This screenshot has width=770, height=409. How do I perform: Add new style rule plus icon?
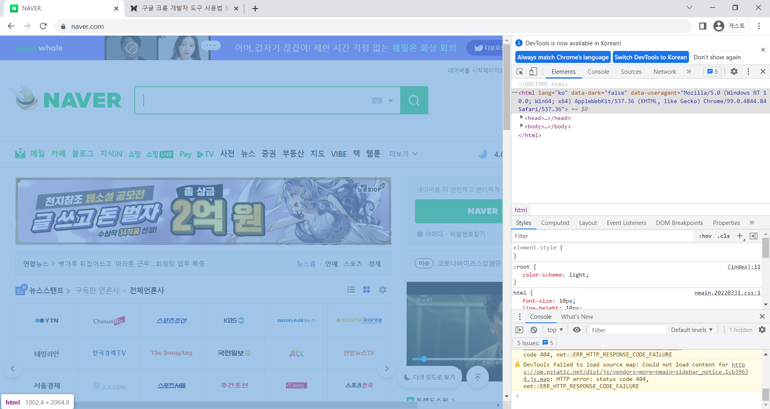(740, 236)
